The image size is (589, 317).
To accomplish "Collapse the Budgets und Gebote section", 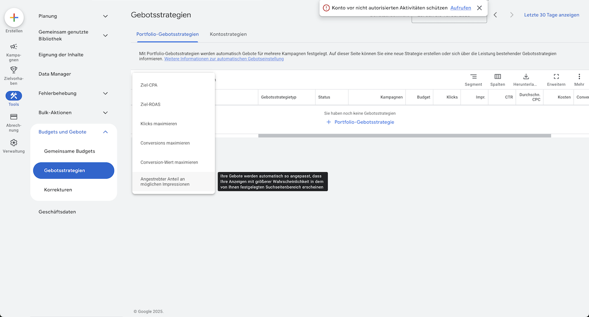I will pos(106,132).
